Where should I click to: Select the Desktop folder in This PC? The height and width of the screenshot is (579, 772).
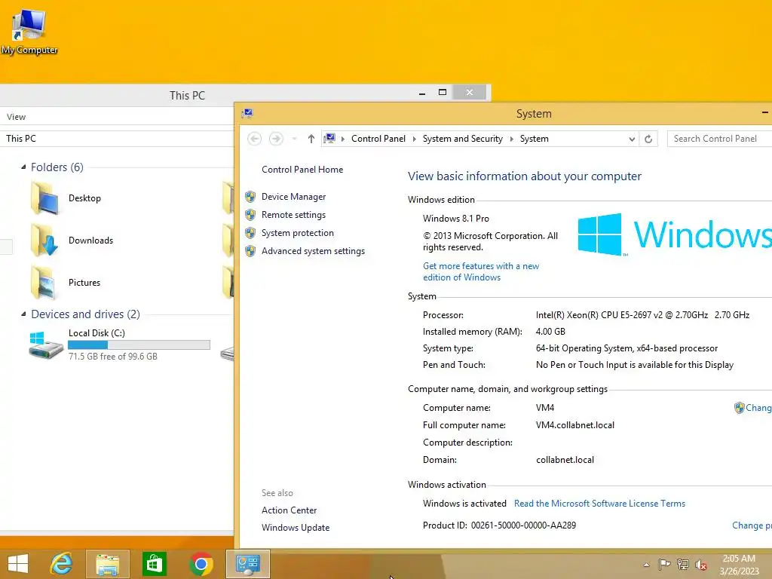(66, 198)
